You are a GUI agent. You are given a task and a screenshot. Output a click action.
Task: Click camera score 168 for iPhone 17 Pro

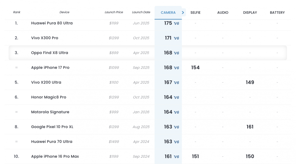click(168, 68)
